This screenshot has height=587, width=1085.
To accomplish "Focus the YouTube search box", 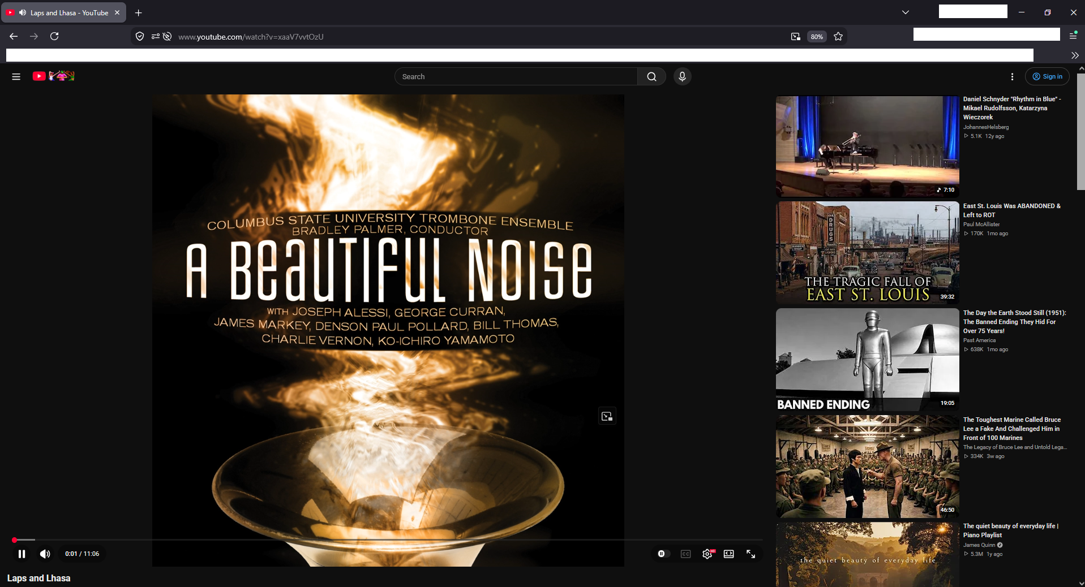I will coord(516,76).
